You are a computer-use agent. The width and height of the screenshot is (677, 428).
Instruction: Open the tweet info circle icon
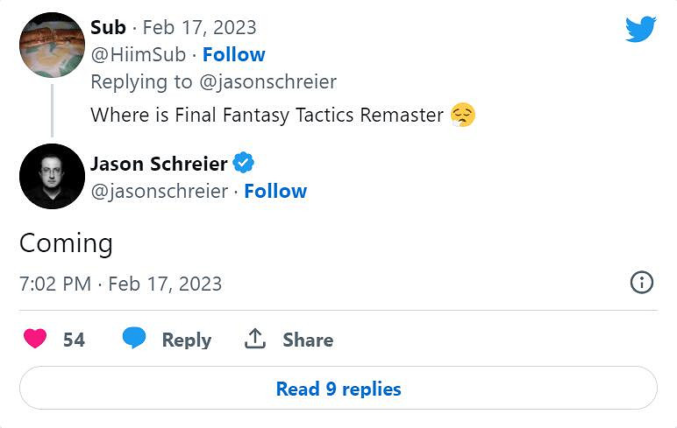[x=642, y=282]
